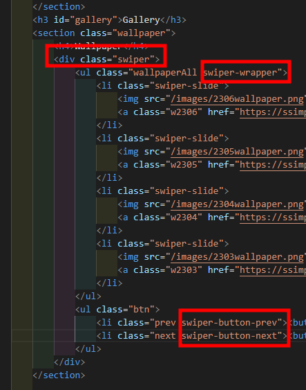Open the /images/2303wallpaper.png path link
The image size is (306, 390).
click(238, 257)
